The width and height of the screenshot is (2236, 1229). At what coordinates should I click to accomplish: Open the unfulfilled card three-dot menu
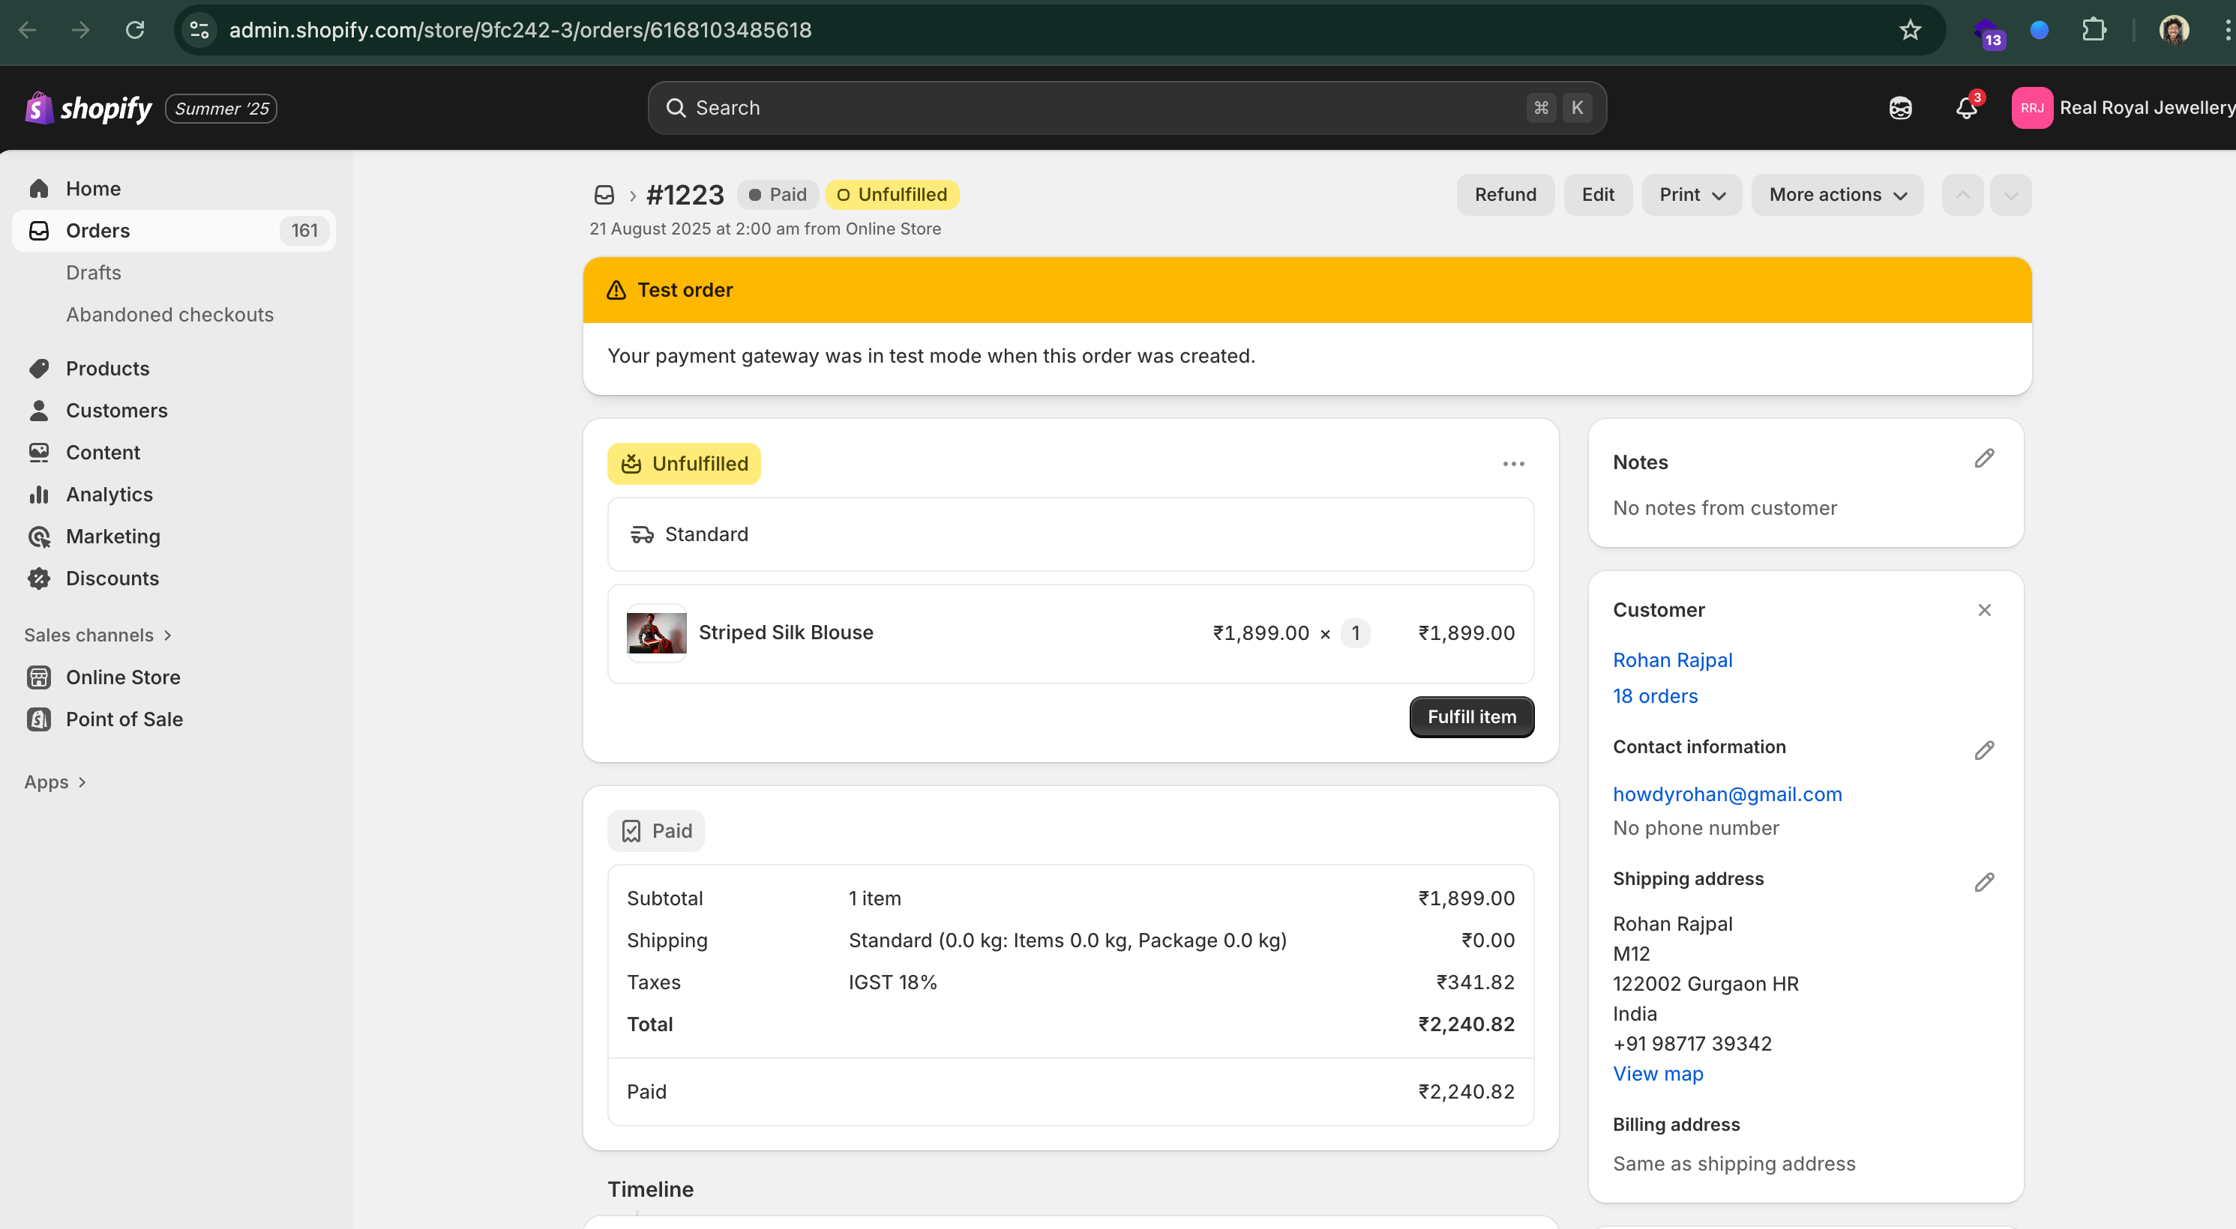(1514, 464)
